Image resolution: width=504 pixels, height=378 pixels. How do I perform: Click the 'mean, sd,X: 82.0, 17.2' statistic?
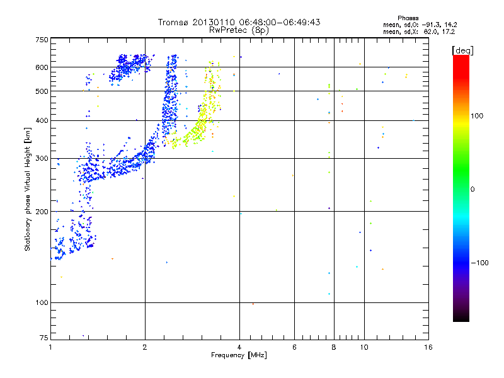419,32
